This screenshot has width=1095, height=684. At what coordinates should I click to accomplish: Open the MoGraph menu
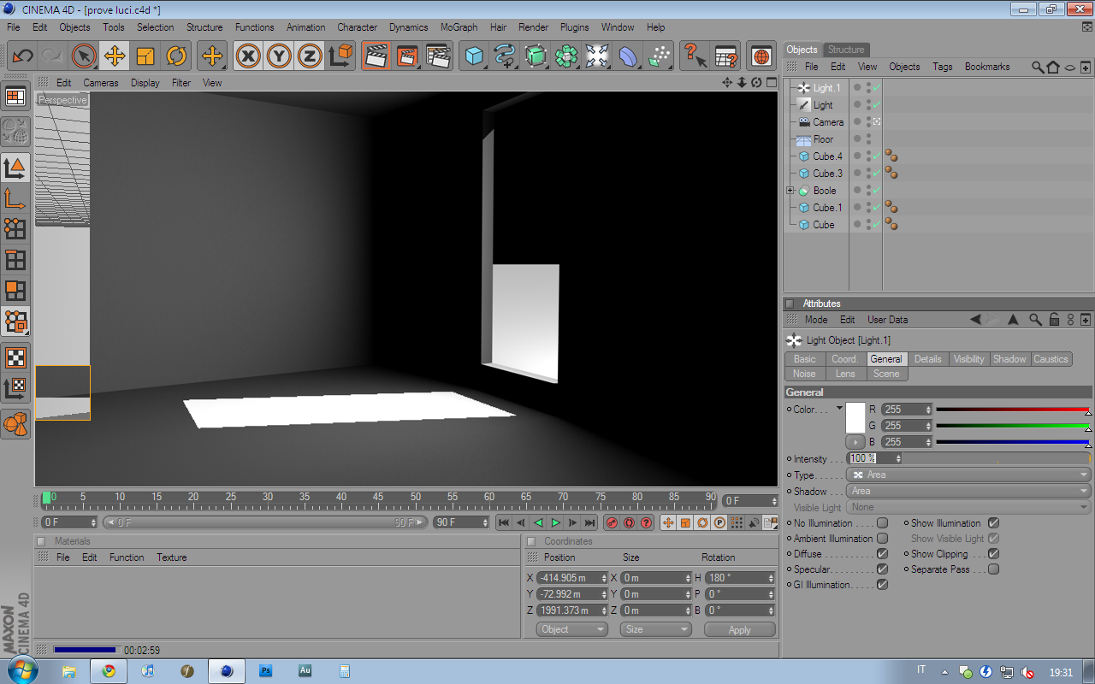point(459,27)
